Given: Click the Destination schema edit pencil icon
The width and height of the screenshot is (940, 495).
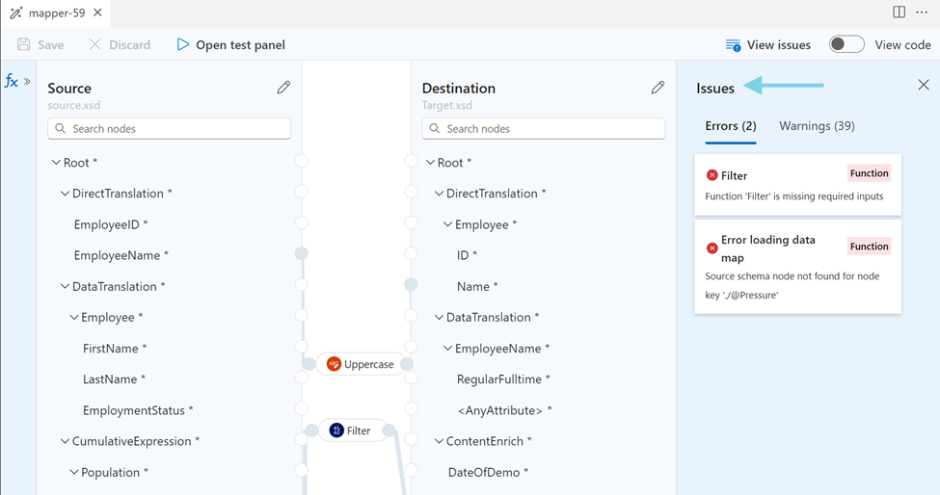Looking at the screenshot, I should pos(658,88).
